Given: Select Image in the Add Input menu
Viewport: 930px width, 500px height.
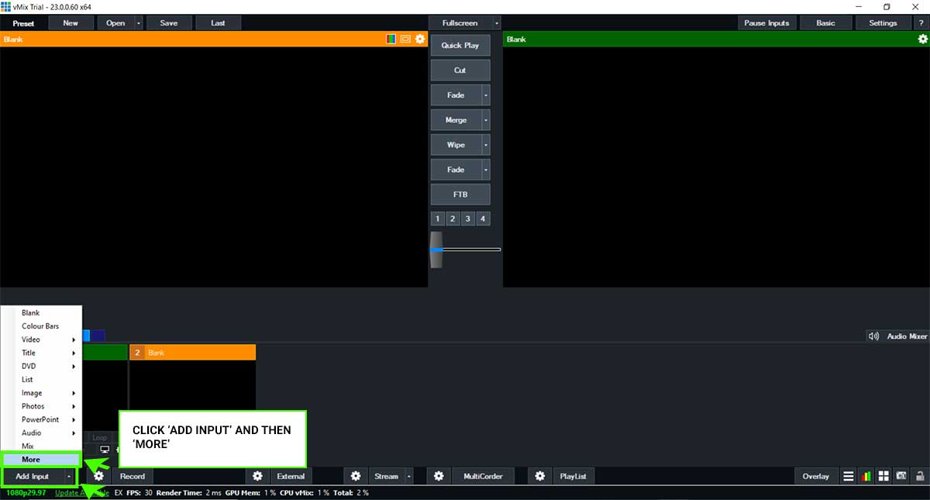Looking at the screenshot, I should pyautogui.click(x=41, y=393).
